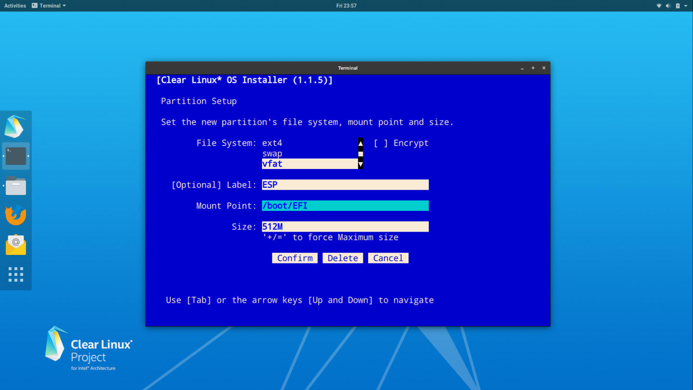
Task: Open the Terminal icon in the dock
Action: (15, 156)
